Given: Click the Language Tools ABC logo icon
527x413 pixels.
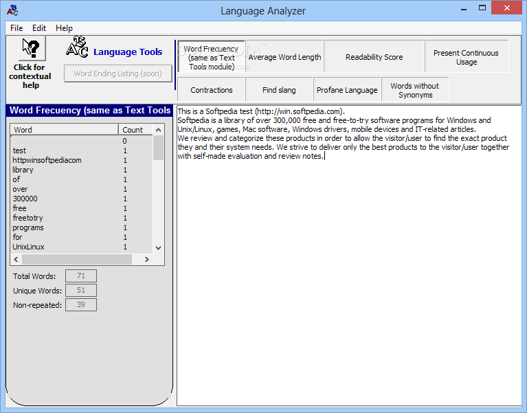Looking at the screenshot, I should tap(77, 47).
